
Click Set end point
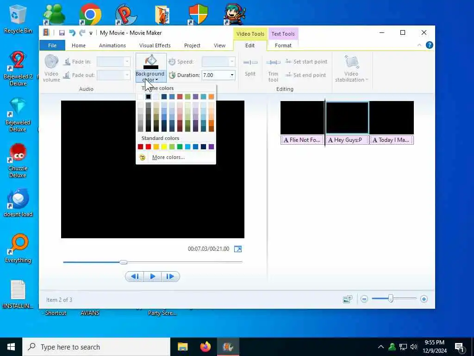[306, 75]
